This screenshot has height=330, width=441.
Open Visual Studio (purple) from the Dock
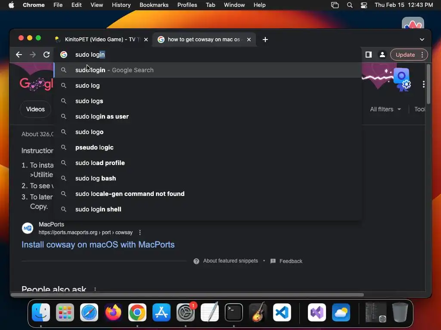(x=317, y=312)
